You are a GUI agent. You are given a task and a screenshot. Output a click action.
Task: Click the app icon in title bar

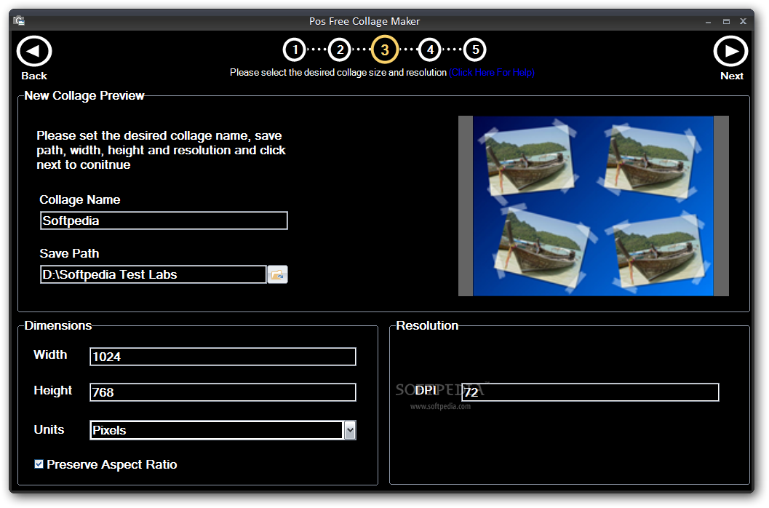click(19, 20)
